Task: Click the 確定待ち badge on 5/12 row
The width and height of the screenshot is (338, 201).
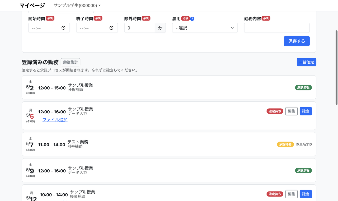Action: click(275, 194)
